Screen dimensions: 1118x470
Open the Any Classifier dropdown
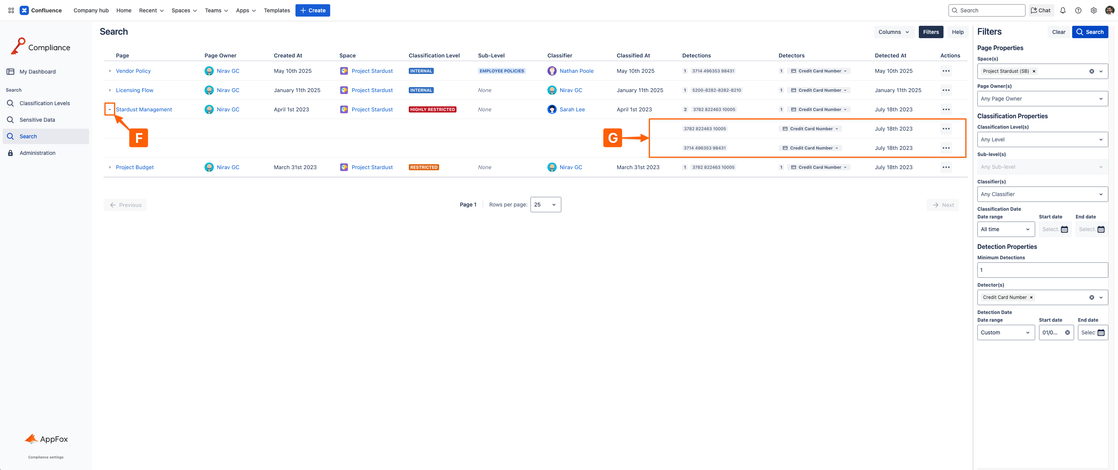(1042, 194)
